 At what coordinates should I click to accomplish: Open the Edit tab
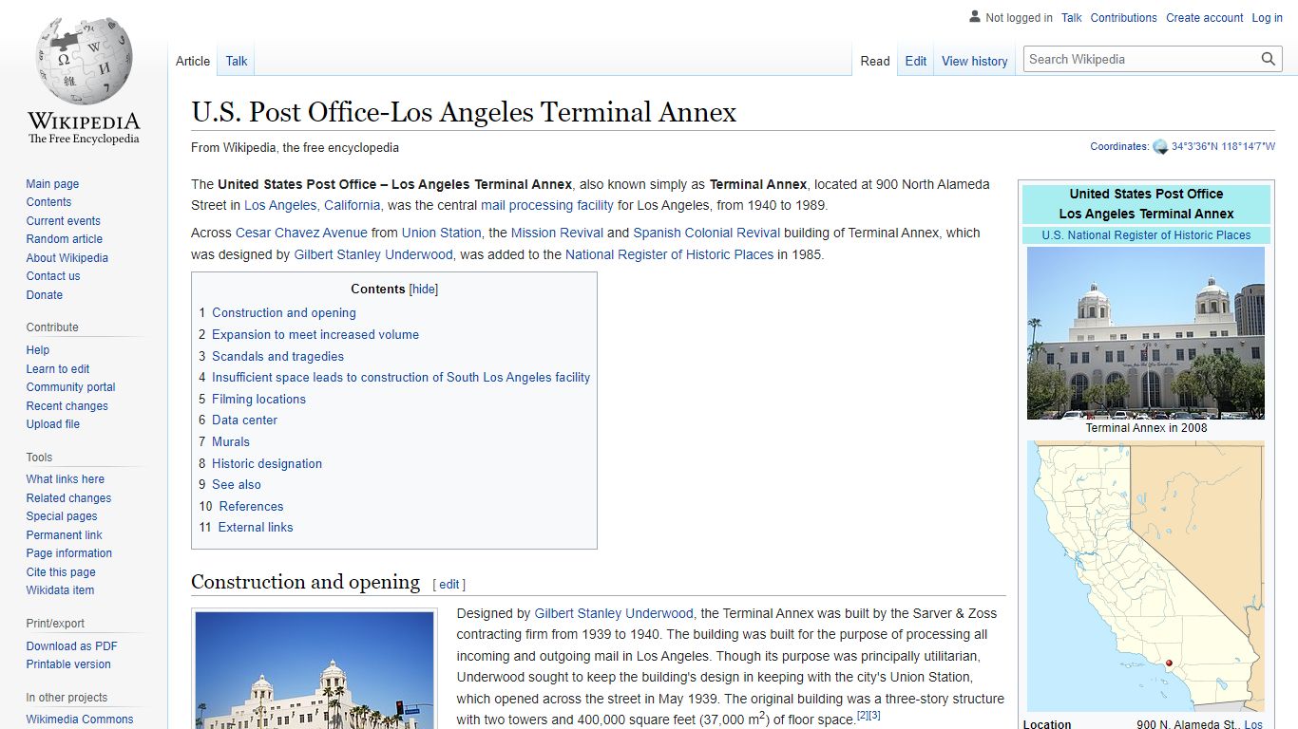(916, 61)
